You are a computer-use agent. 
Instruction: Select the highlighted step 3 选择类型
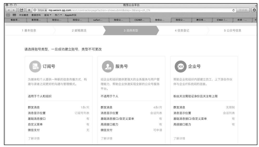coord(131,31)
